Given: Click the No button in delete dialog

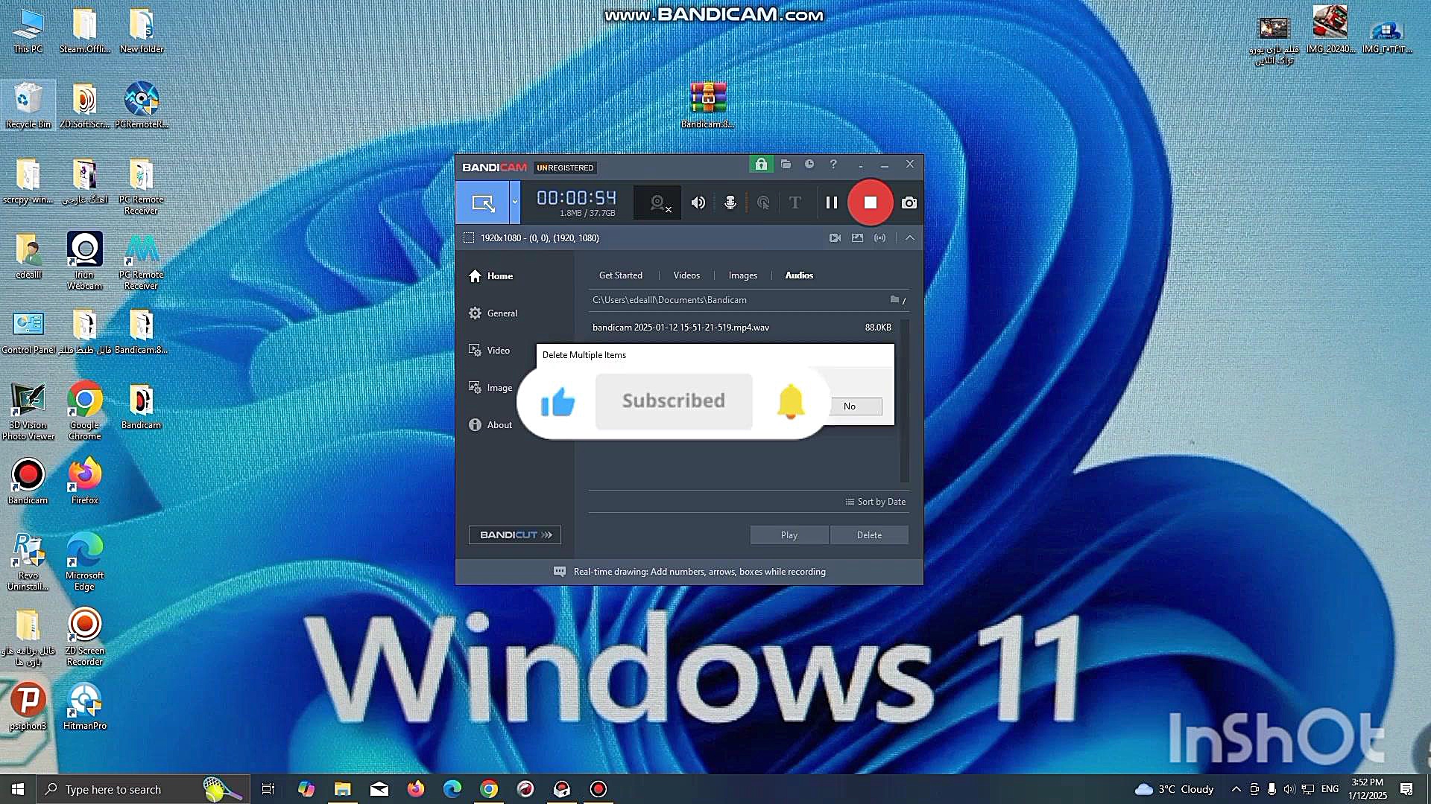Looking at the screenshot, I should coord(856,406).
